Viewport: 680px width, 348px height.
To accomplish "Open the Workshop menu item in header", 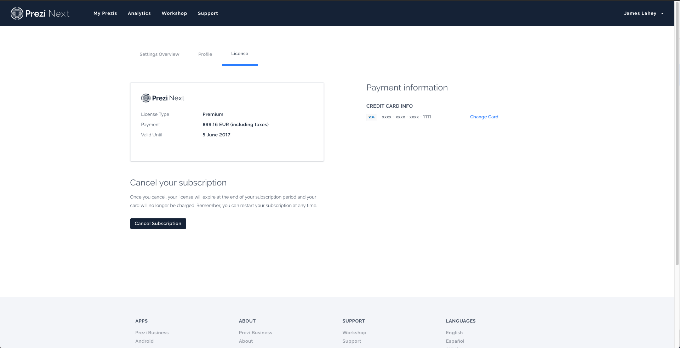I will tap(174, 13).
